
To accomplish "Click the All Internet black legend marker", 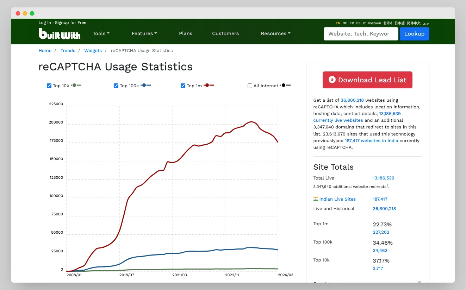I will [x=285, y=86].
